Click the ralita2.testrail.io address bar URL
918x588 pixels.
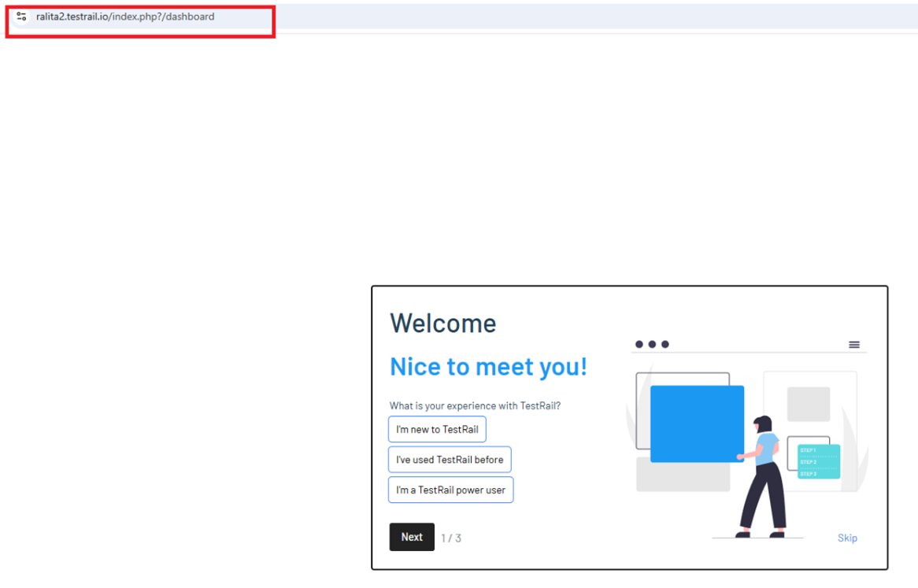125,17
